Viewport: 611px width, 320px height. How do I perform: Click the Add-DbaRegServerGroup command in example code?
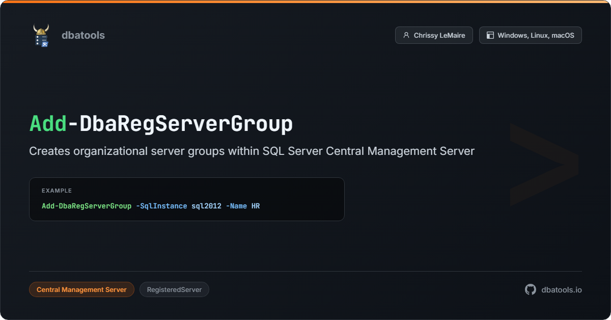[87, 206]
